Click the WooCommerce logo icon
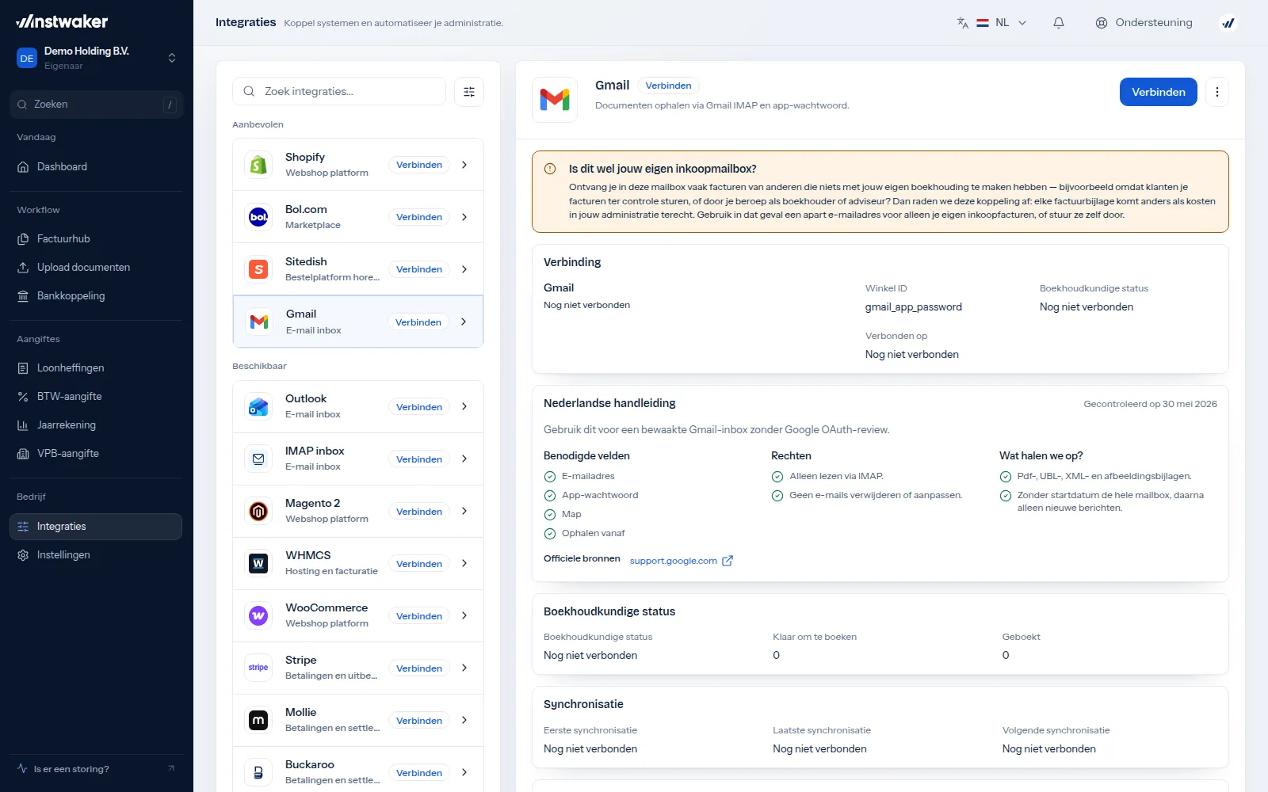The width and height of the screenshot is (1268, 792). (258, 615)
